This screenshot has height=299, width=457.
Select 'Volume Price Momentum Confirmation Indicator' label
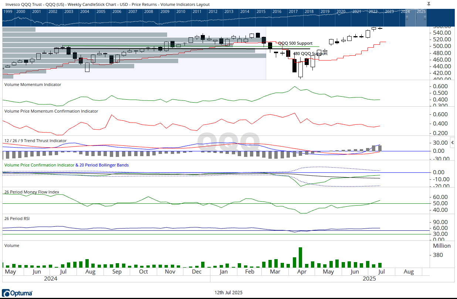(x=51, y=111)
